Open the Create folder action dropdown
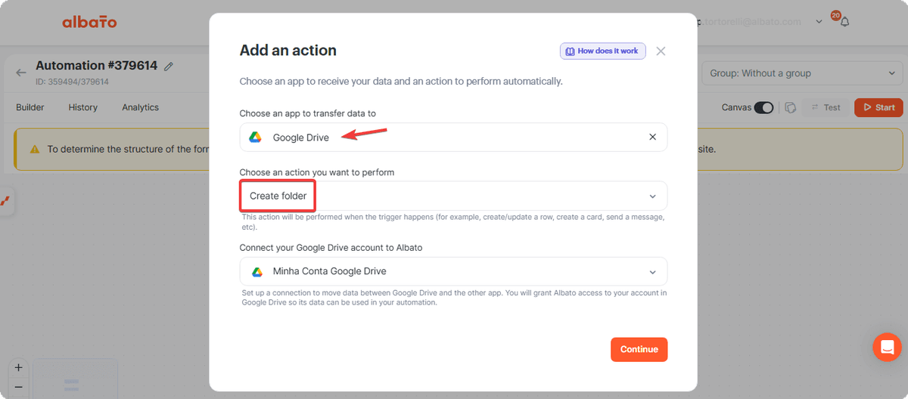Screen dimensions: 908x399 [x=453, y=196]
